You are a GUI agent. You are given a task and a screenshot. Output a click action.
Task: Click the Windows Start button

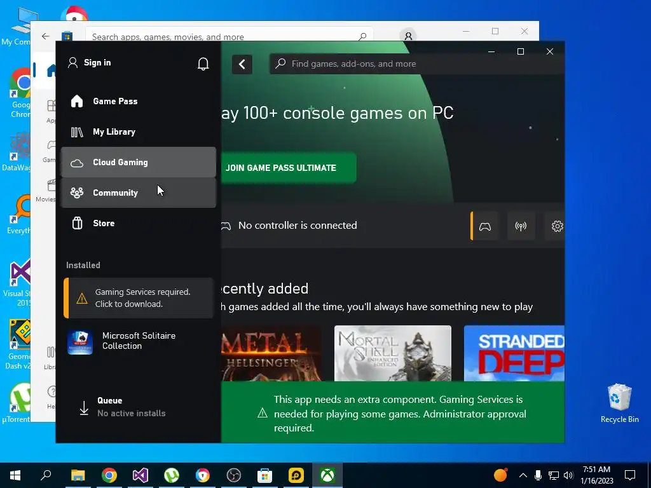coord(15,475)
